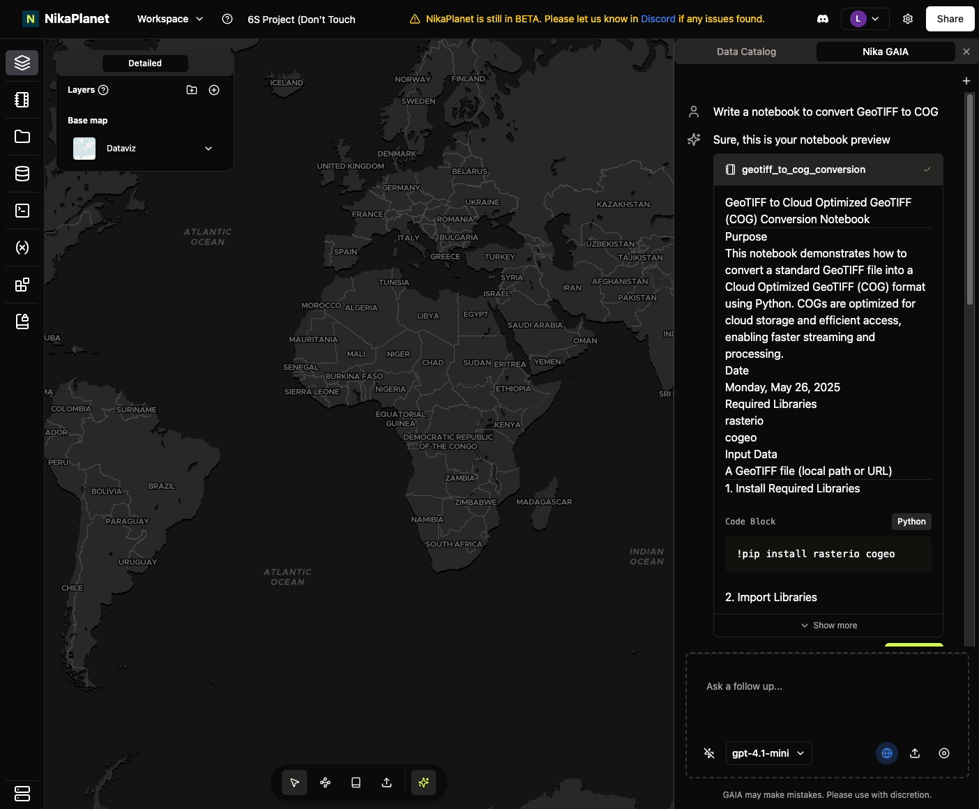The height and width of the screenshot is (809, 979).
Task: Select the Detailed tab in layers panel
Action: point(145,63)
